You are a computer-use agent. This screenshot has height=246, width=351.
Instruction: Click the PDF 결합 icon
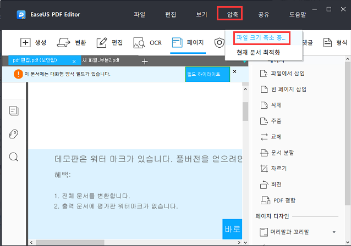[265, 200]
